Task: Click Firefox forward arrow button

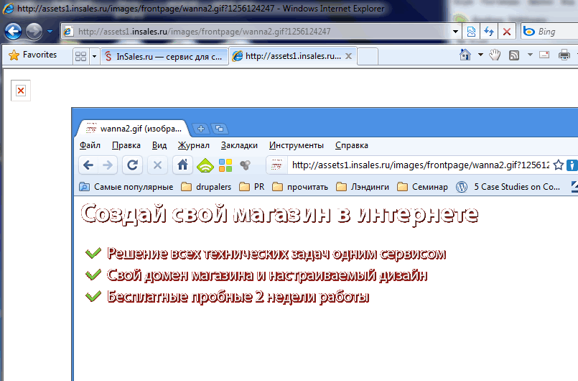Action: point(108,165)
